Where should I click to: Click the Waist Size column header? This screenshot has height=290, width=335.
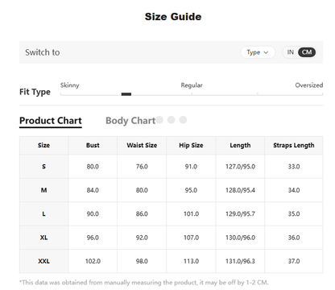coord(142,145)
